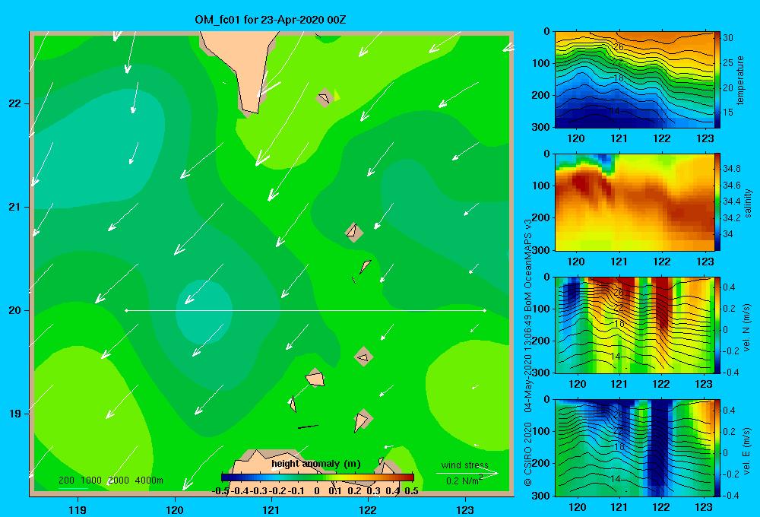Click the height anomaly colorbar

(x=318, y=477)
